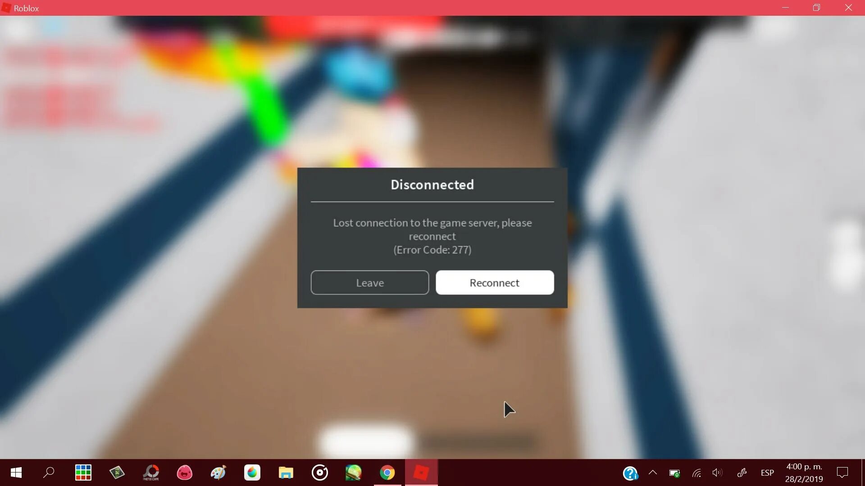Screen dimensions: 865x486
Task: Click the Reconnect button to rejoin
Action: click(494, 282)
